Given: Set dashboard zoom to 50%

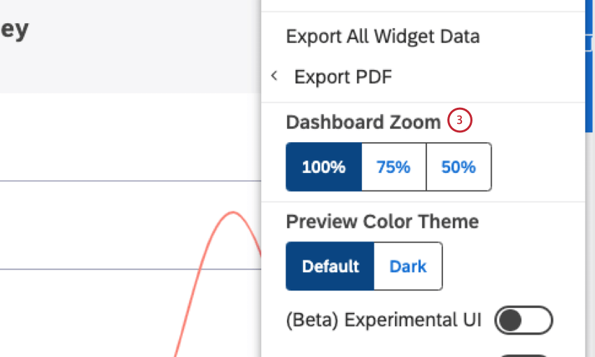Looking at the screenshot, I should (458, 167).
